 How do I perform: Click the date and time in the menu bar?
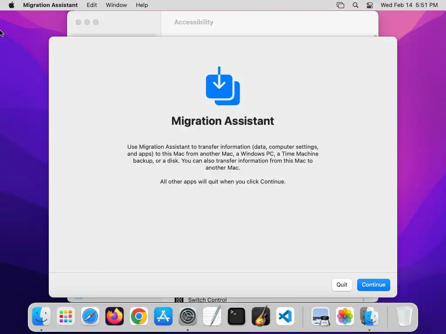(409, 5)
